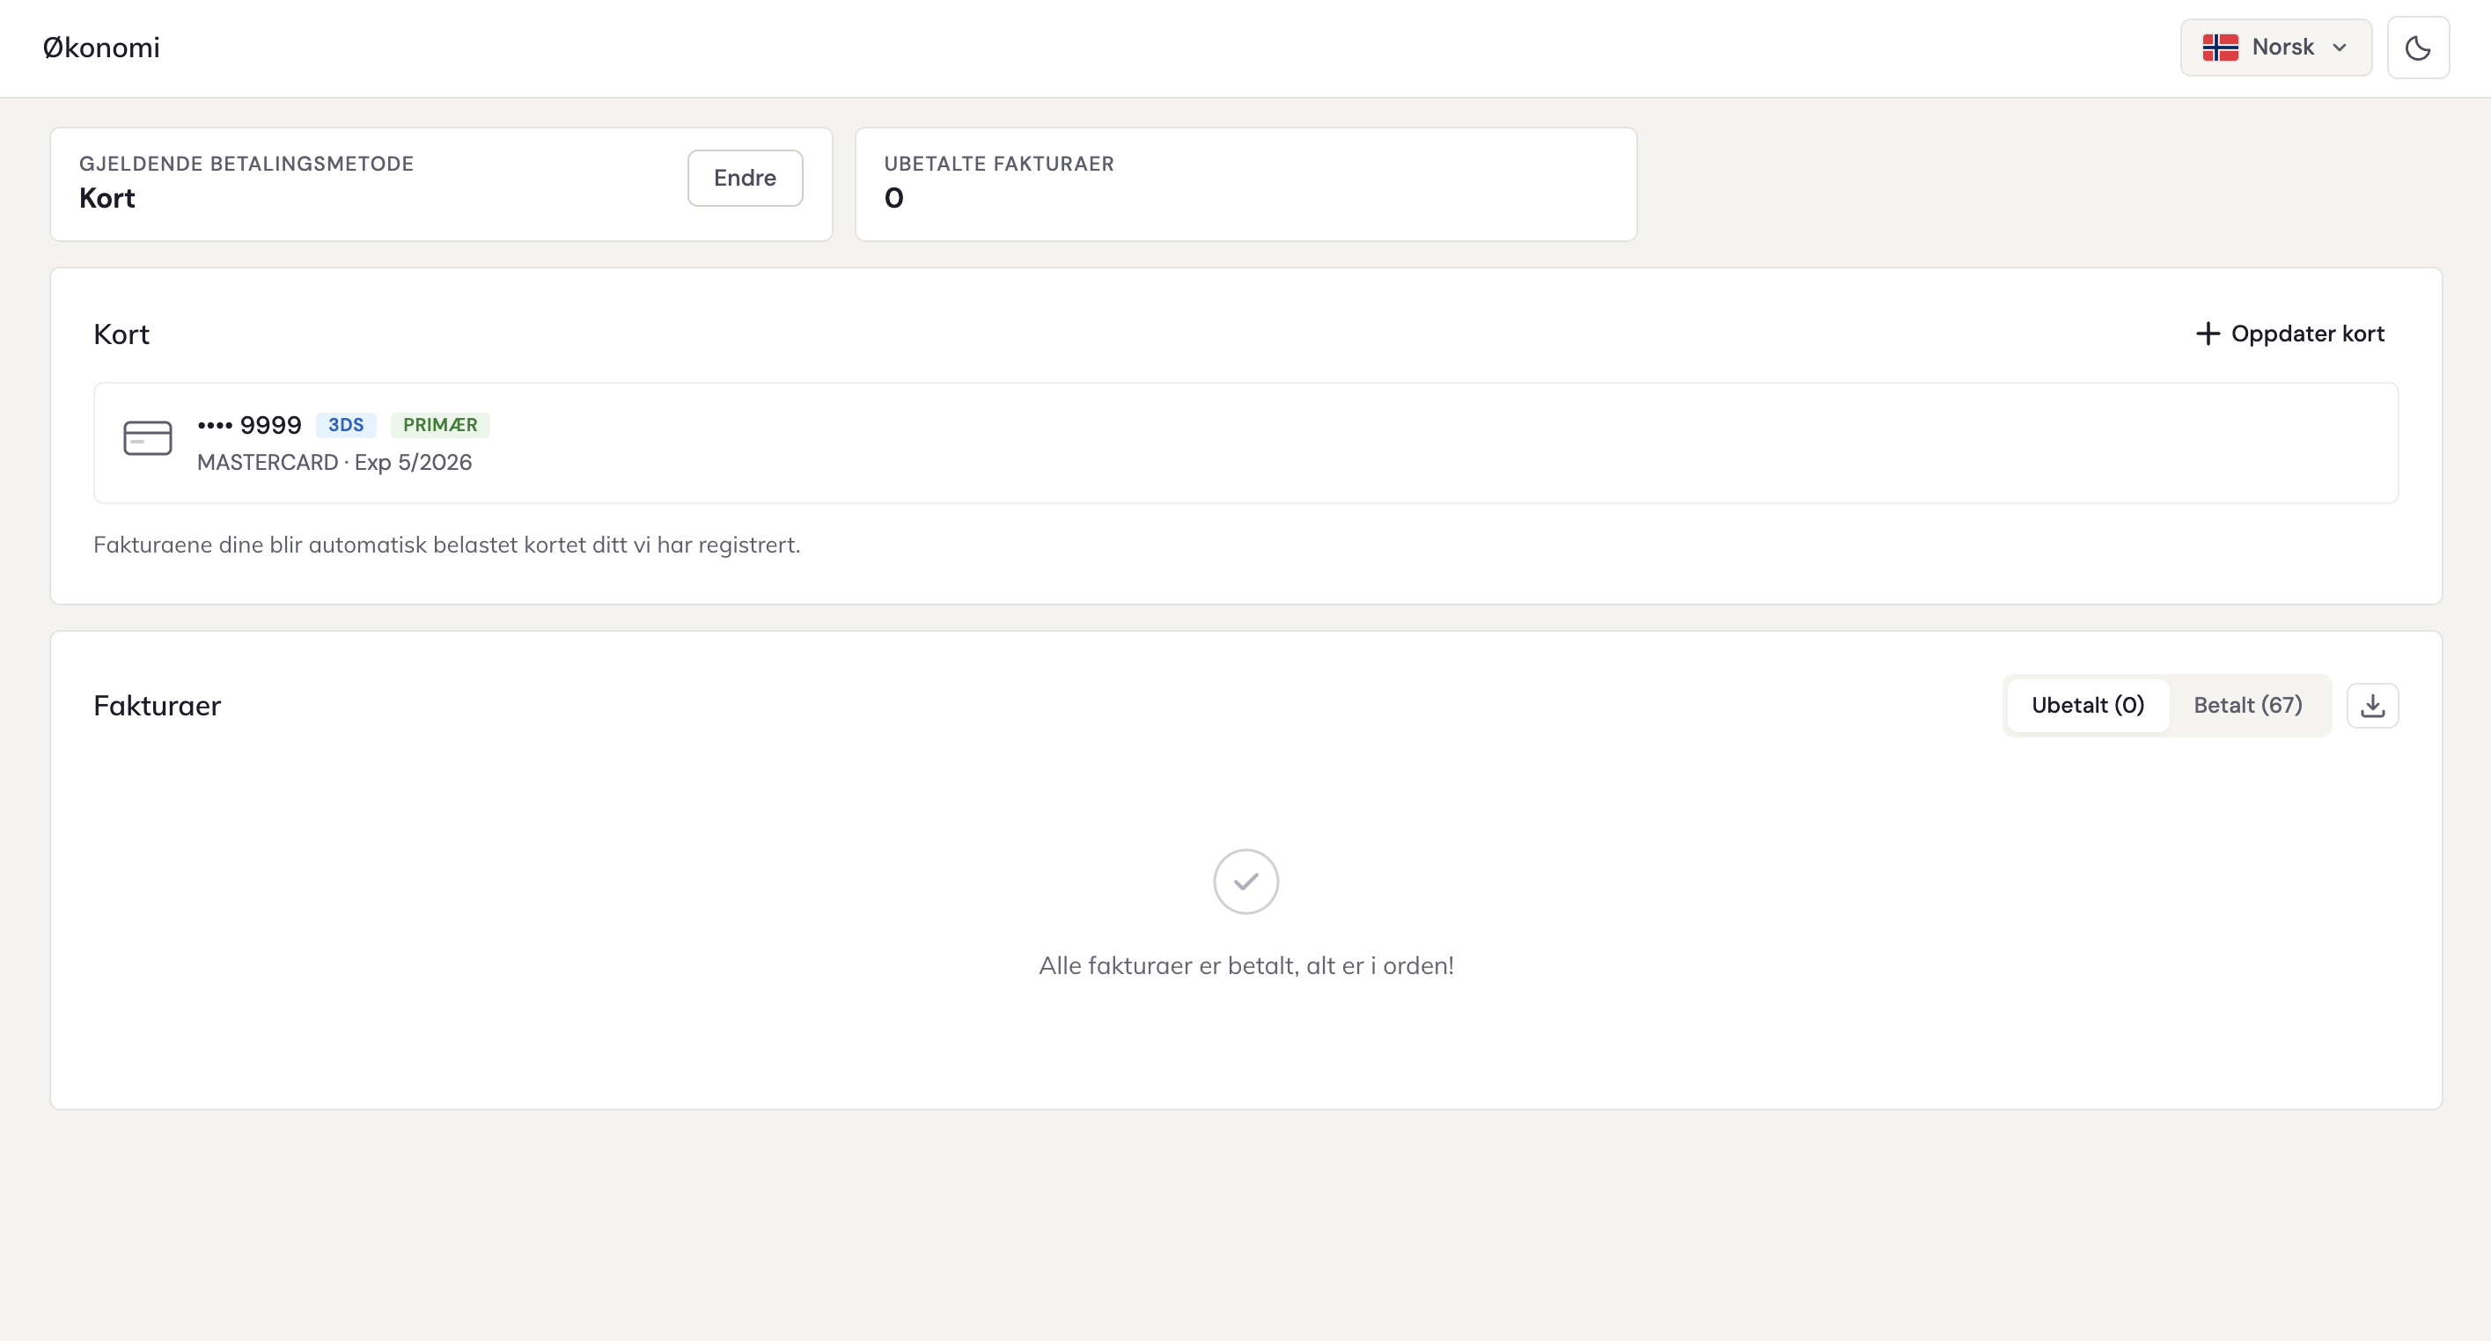This screenshot has height=1341, width=2491.
Task: Click the PRIMÆR badge label
Action: [x=440, y=425]
